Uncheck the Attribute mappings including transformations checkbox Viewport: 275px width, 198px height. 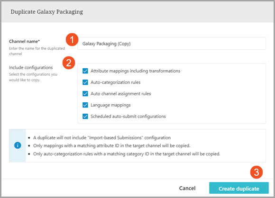(85, 71)
